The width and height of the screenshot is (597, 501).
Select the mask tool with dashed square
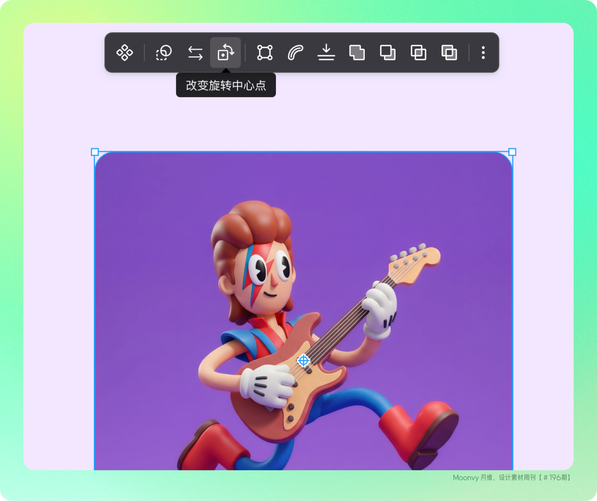164,52
